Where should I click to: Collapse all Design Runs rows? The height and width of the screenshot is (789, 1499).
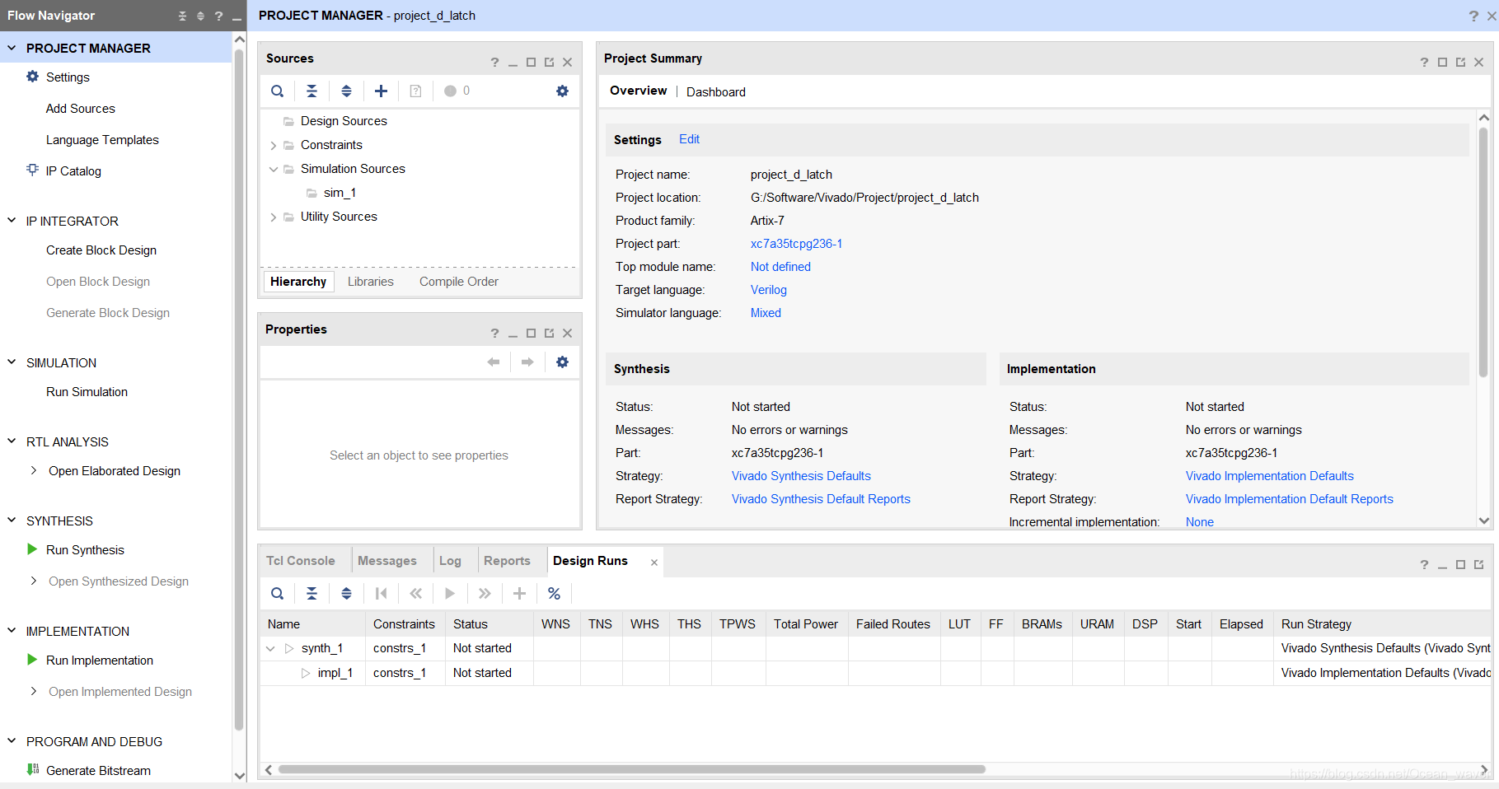click(x=312, y=594)
